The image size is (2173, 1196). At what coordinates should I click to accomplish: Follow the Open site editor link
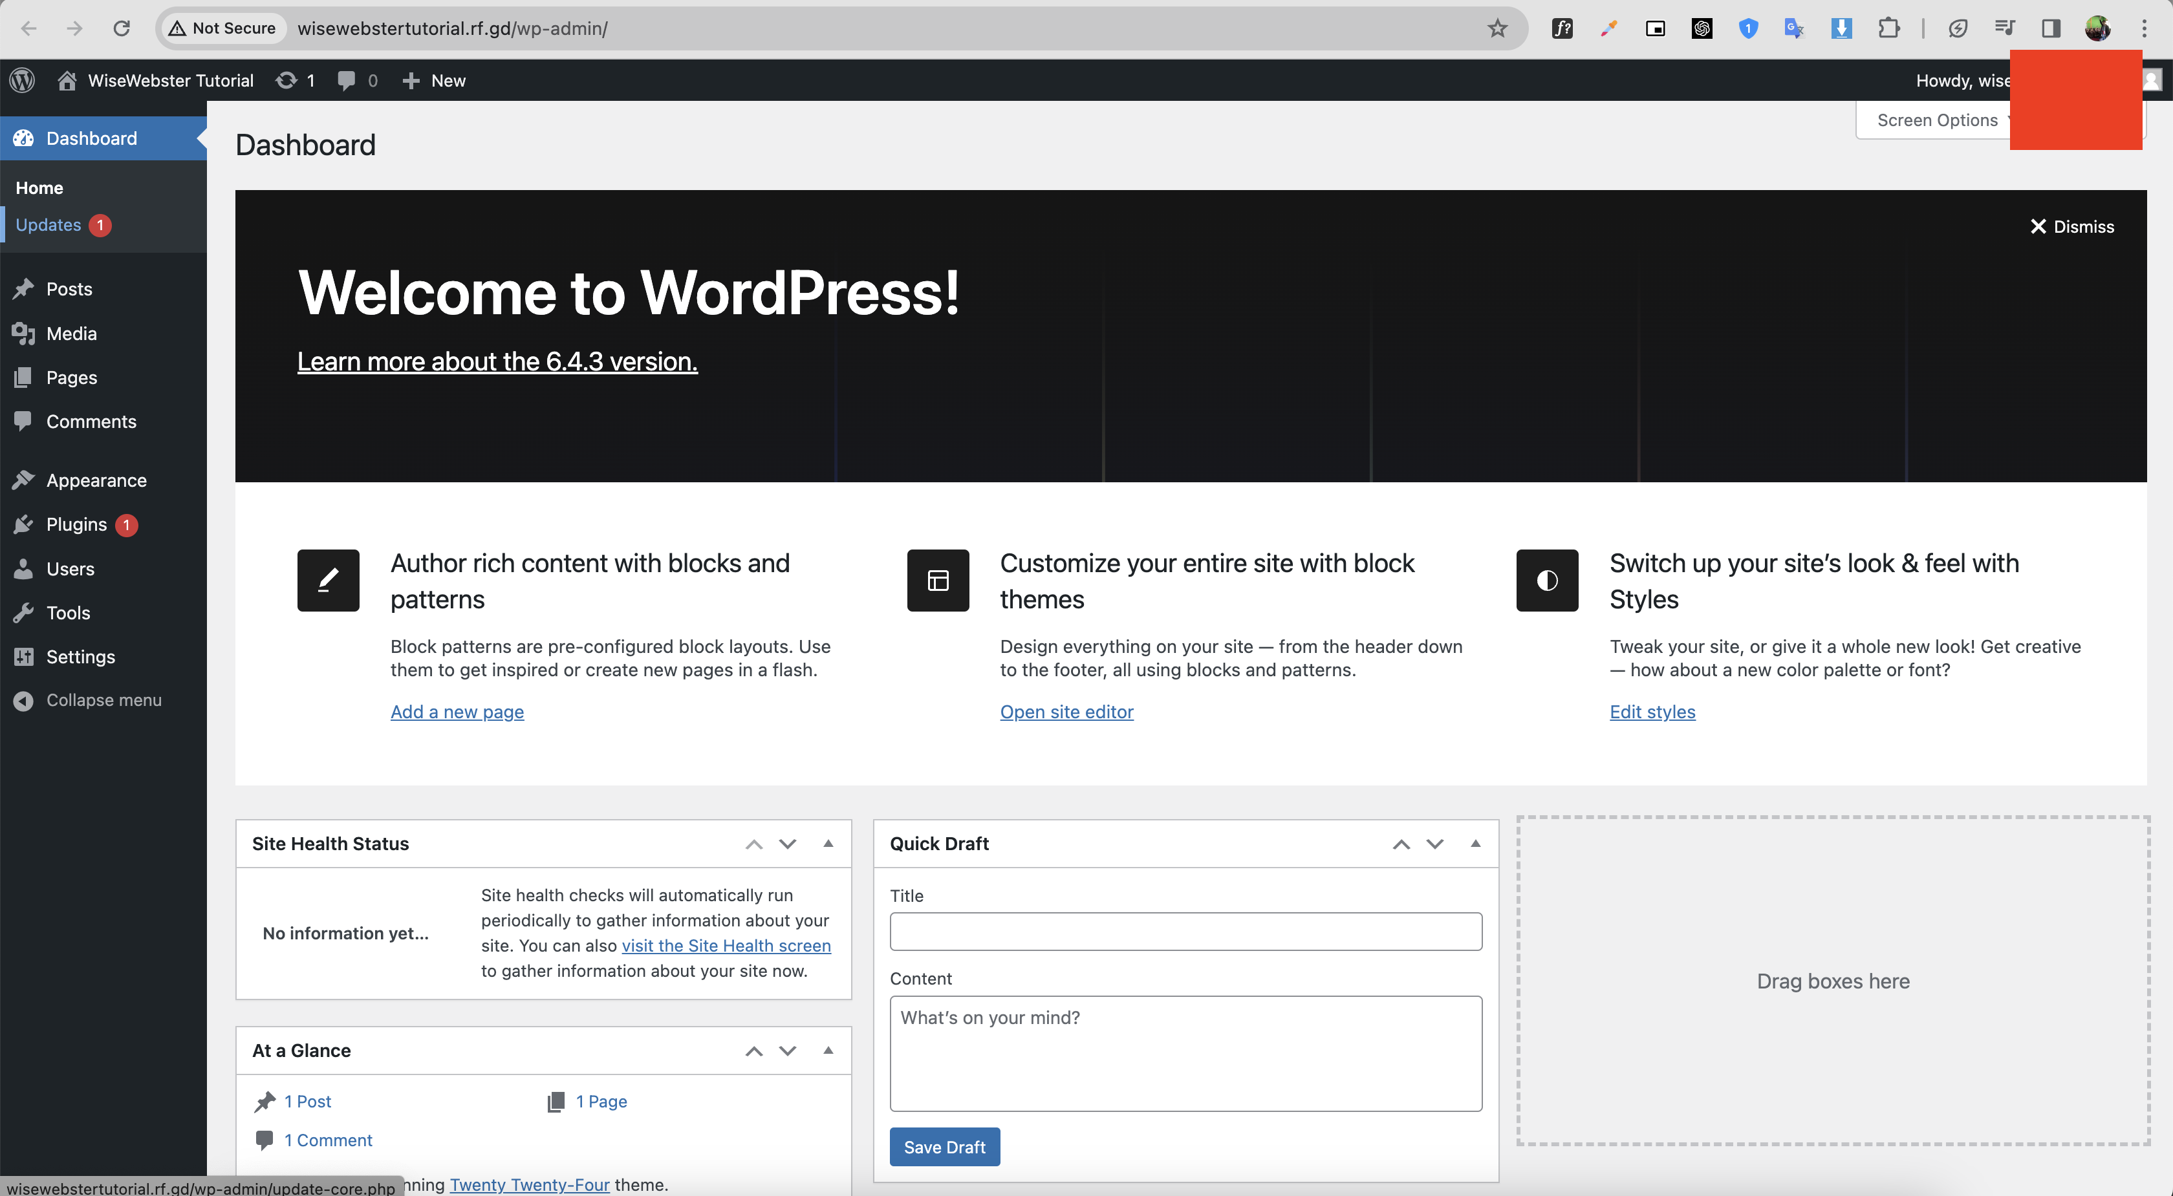1065,711
